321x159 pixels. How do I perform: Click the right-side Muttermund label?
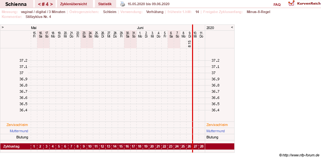coord(216,131)
